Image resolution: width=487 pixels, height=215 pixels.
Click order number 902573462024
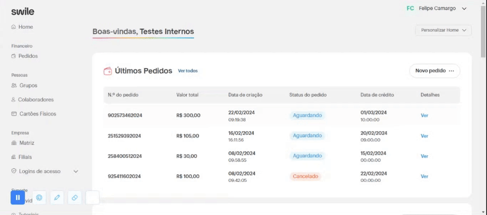[125, 116]
